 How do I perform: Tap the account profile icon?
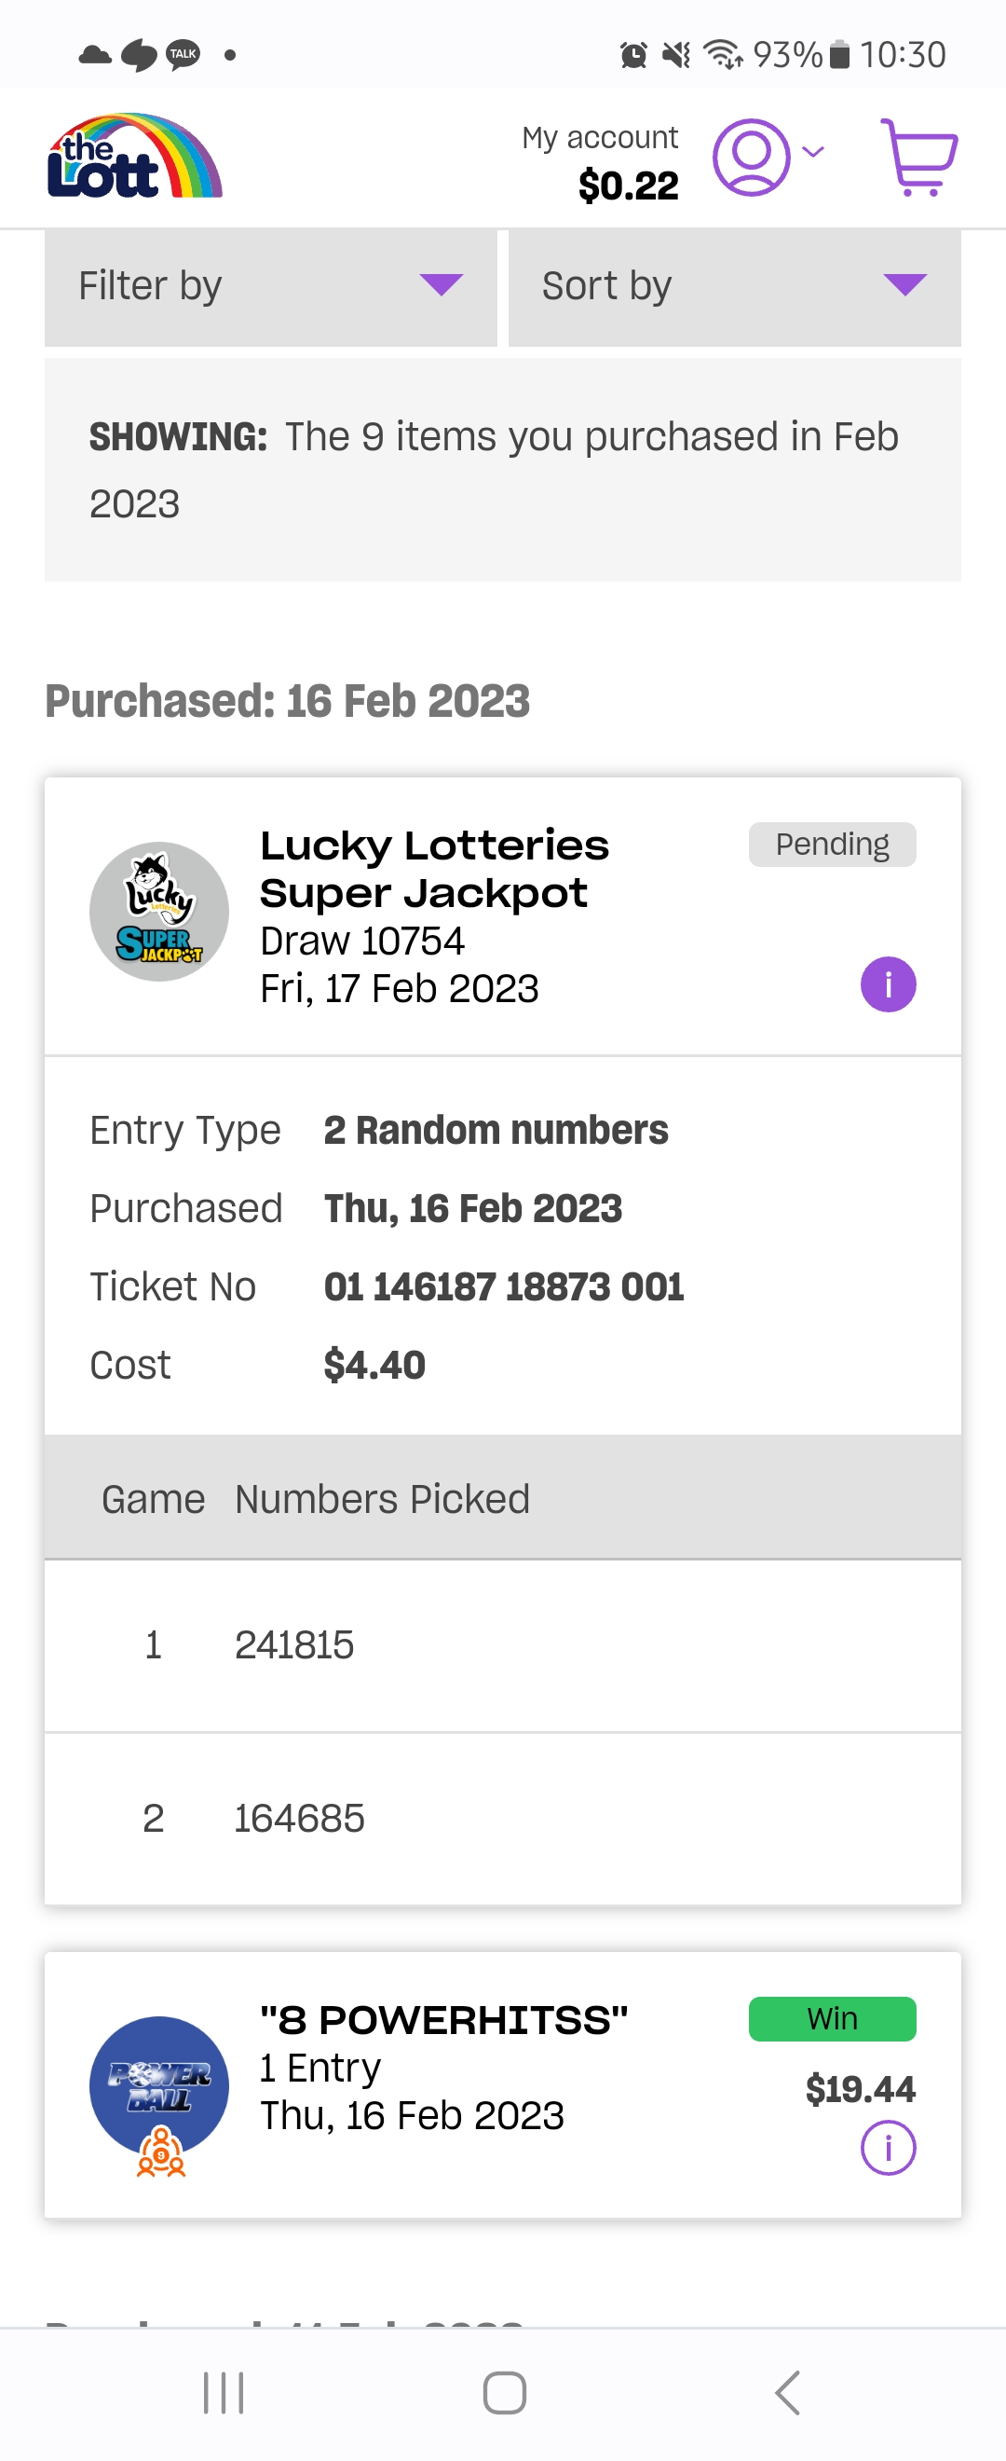coord(751,158)
